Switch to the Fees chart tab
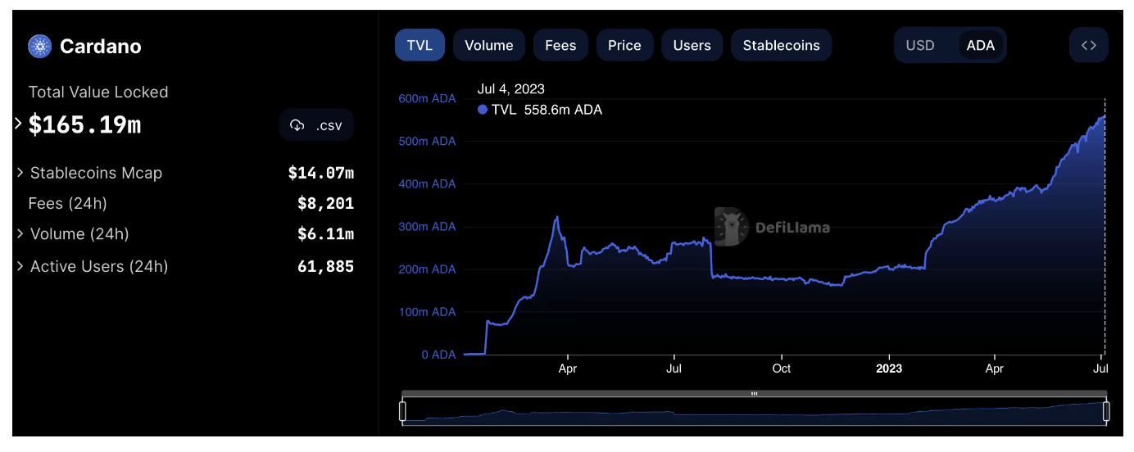 (x=560, y=45)
